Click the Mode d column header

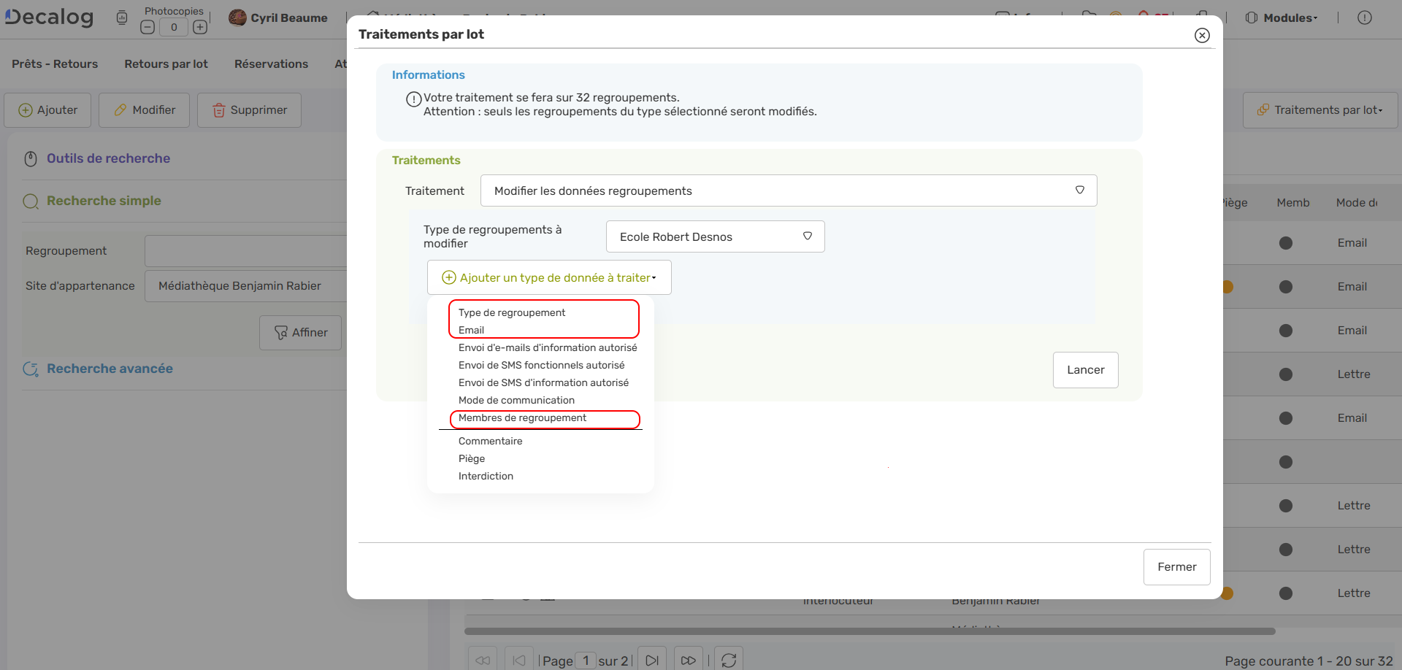[x=1356, y=203]
